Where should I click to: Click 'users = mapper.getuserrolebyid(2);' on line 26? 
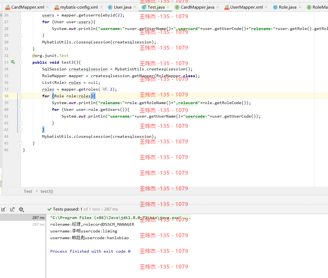[x=83, y=15]
